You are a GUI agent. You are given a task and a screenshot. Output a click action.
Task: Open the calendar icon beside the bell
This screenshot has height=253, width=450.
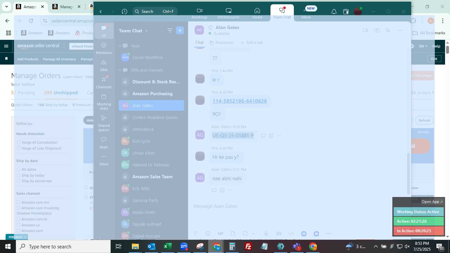(346, 12)
